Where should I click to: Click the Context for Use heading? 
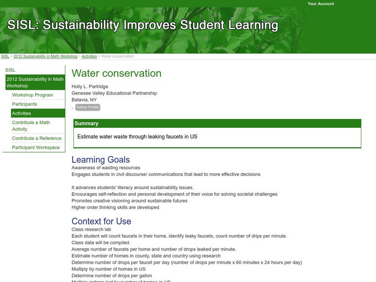(102, 221)
